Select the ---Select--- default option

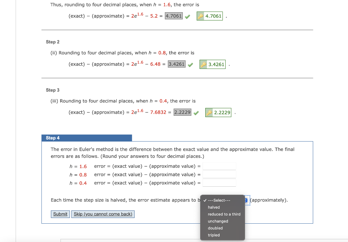[x=219, y=200]
